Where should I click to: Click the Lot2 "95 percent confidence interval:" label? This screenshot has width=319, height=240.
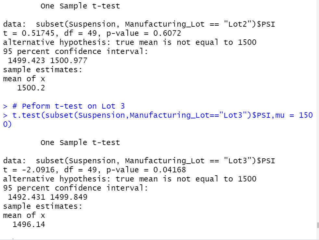(75, 51)
